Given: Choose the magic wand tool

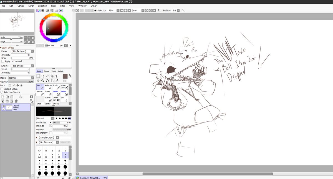Looking at the screenshot, I should coord(47,76).
